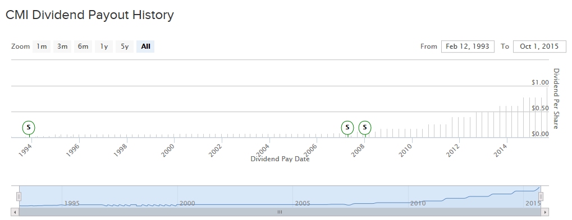Click the Dividend Per Share axis title
Viewport: 572px width, 220px height.
click(x=556, y=99)
